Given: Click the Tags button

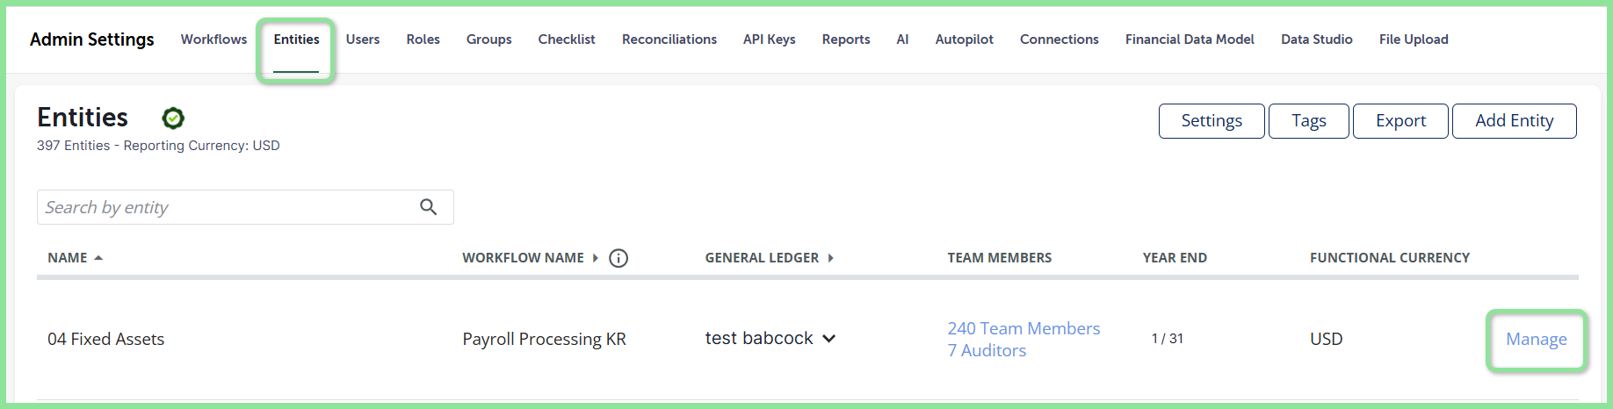Looking at the screenshot, I should pos(1309,121).
